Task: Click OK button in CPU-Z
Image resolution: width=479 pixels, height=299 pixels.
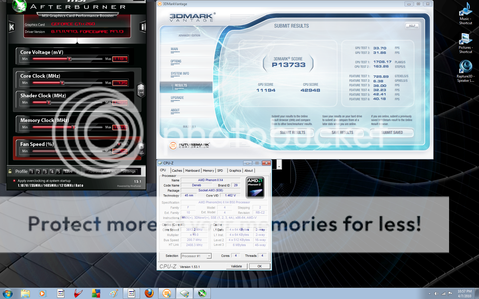Action: tap(259, 266)
